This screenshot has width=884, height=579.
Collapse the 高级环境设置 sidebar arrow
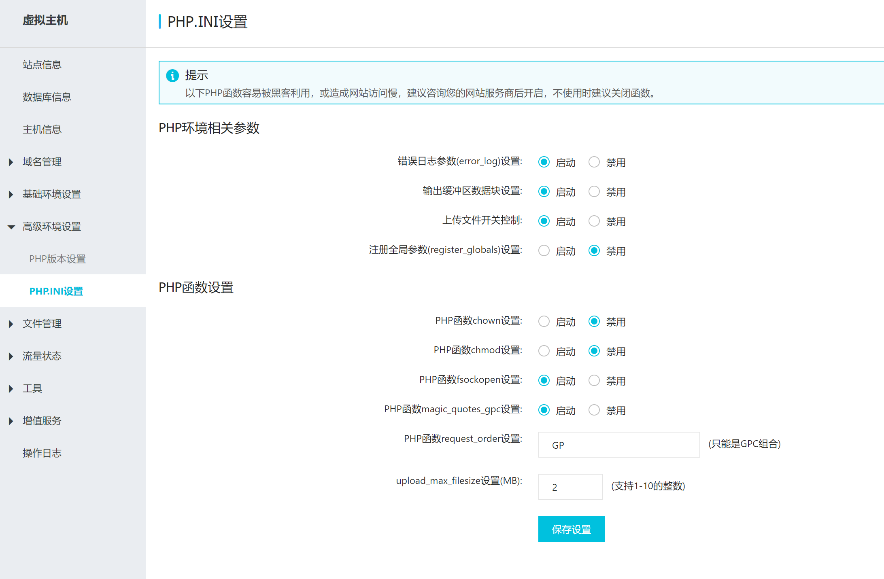(11, 227)
